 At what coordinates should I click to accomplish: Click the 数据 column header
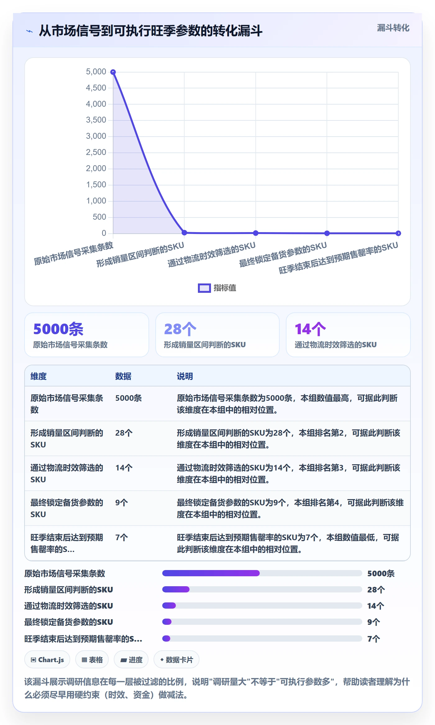[123, 376]
